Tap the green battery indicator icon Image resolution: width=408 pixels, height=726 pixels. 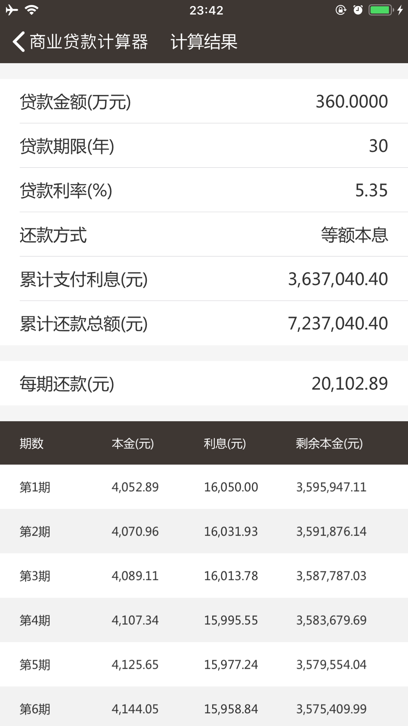click(380, 10)
